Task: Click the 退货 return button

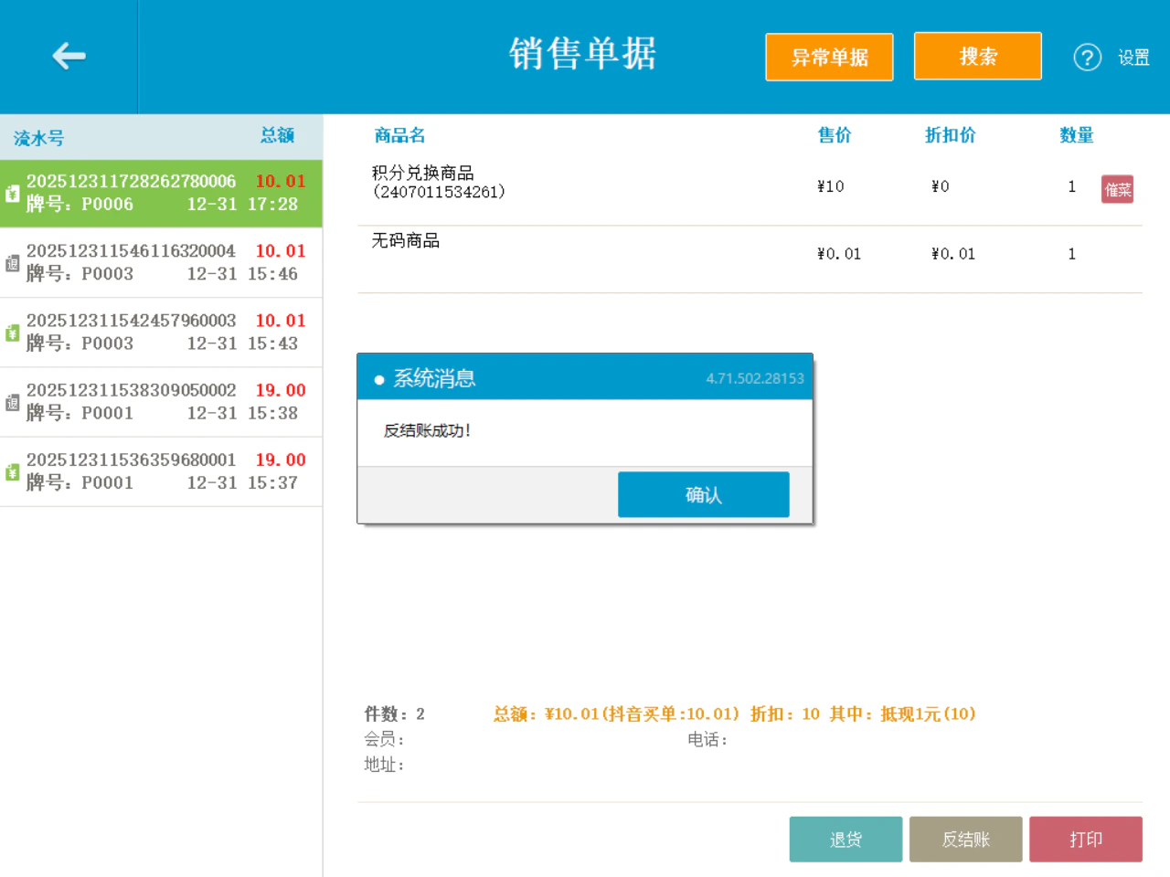Action: [846, 839]
